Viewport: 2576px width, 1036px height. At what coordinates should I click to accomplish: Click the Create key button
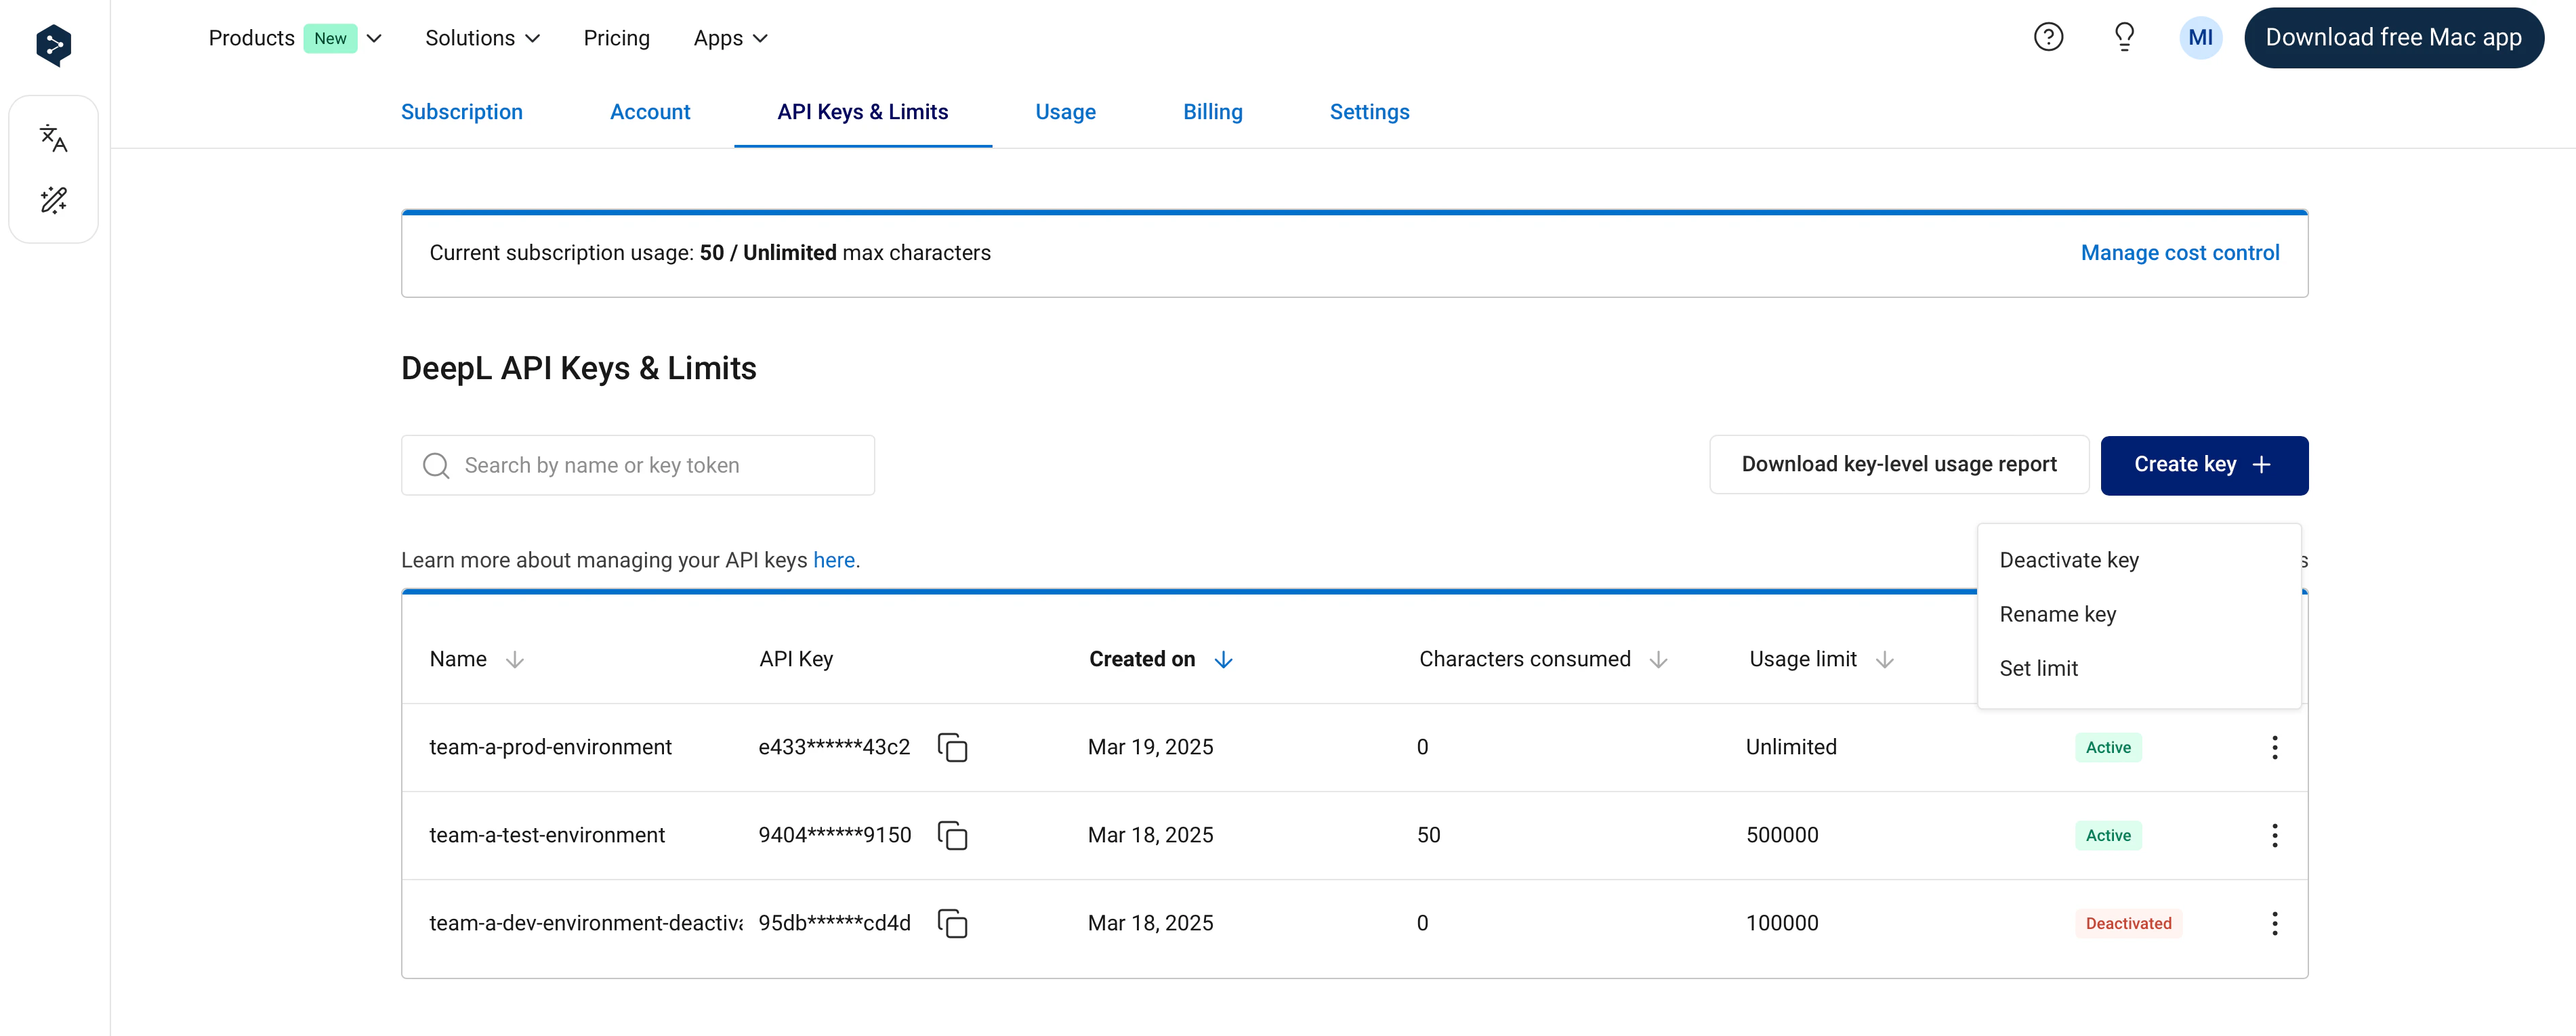coord(2203,465)
